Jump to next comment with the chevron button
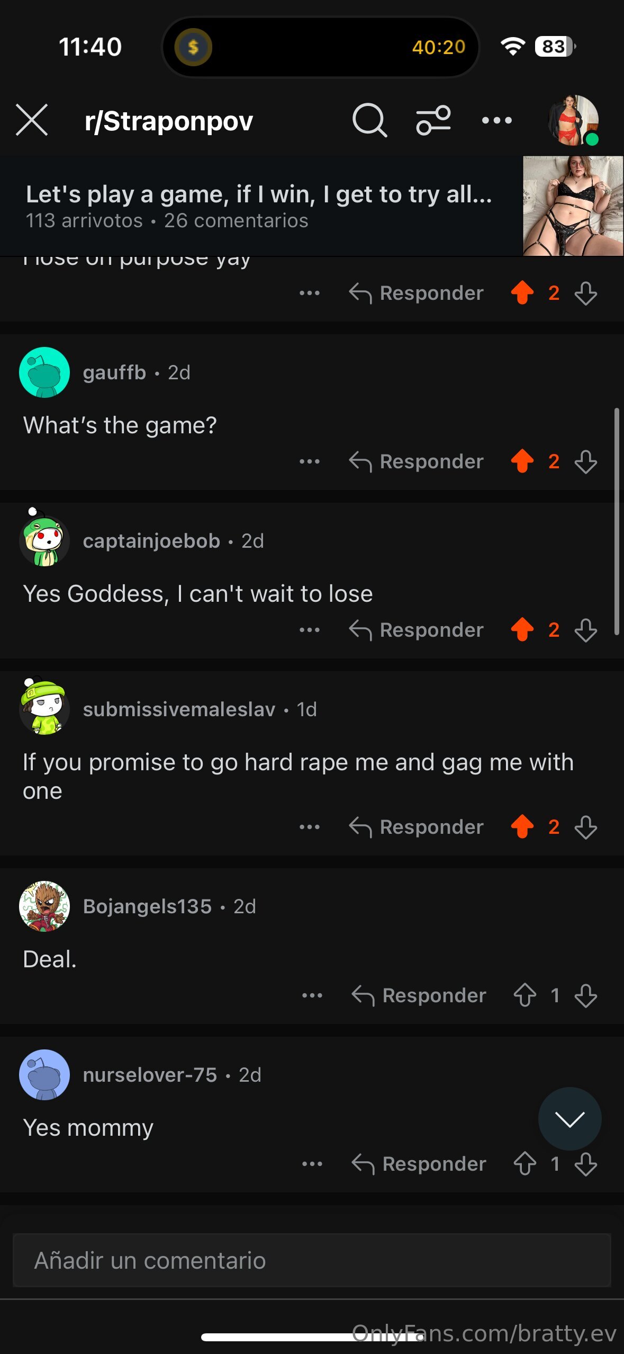 (x=569, y=1119)
